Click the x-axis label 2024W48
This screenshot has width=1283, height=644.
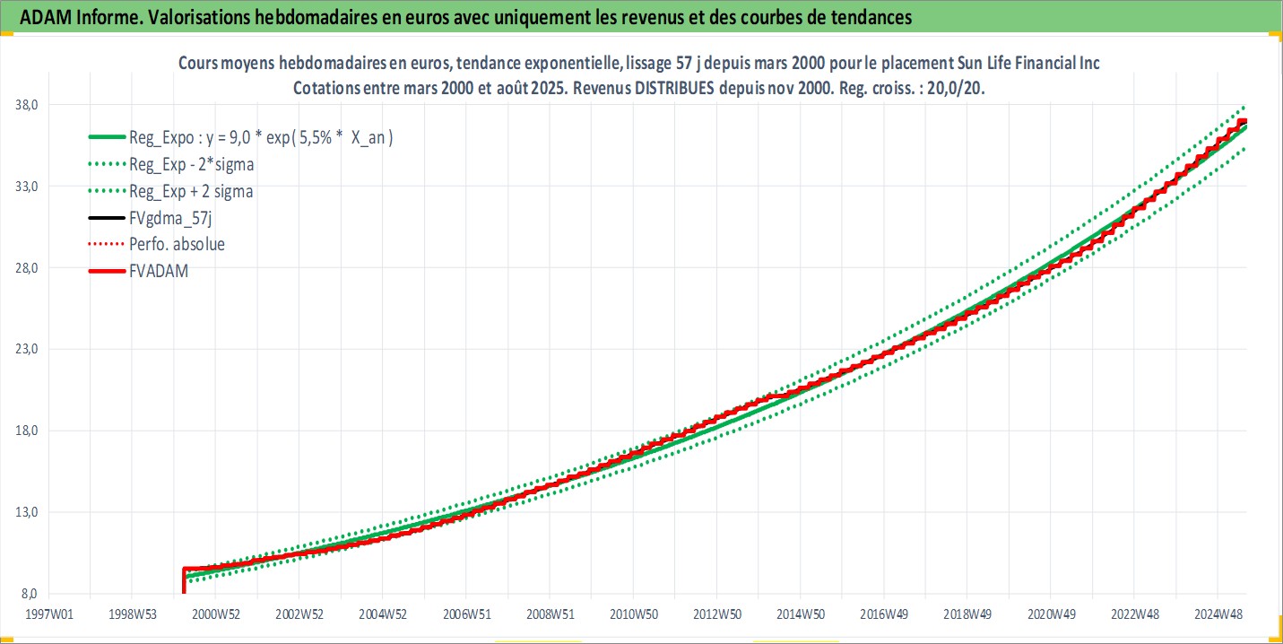(1218, 614)
